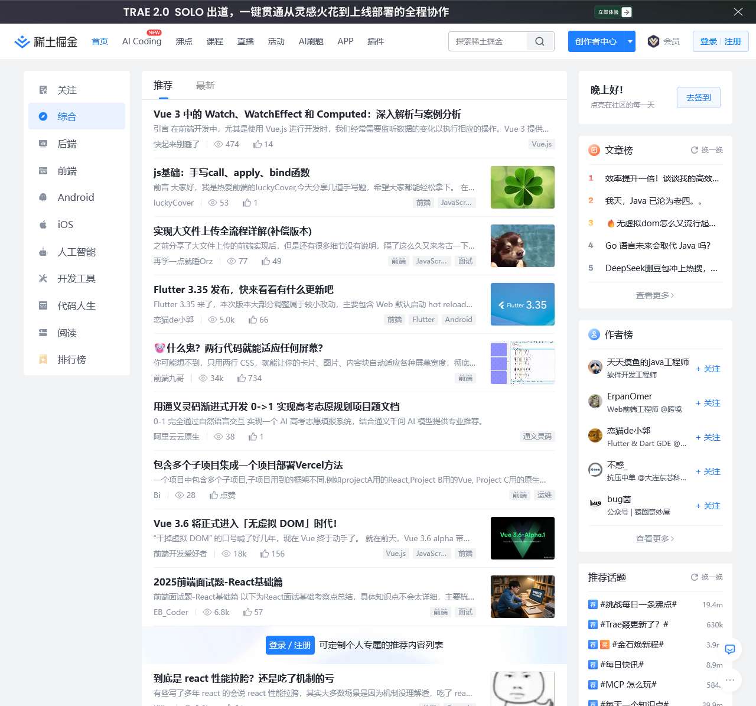Click the 探索稀土掘金 search input field
This screenshot has height=706, width=756.
pos(487,41)
